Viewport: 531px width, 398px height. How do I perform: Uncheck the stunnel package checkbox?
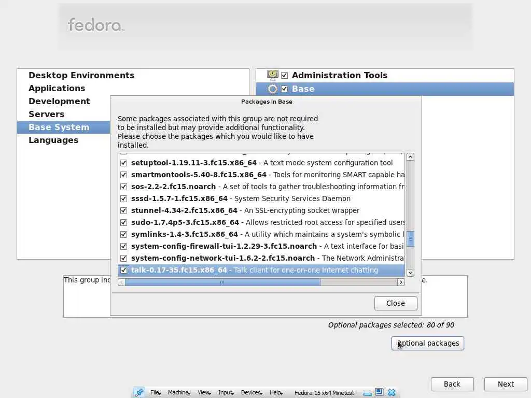coord(123,210)
